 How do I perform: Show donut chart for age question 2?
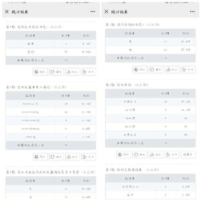[x=140, y=154]
